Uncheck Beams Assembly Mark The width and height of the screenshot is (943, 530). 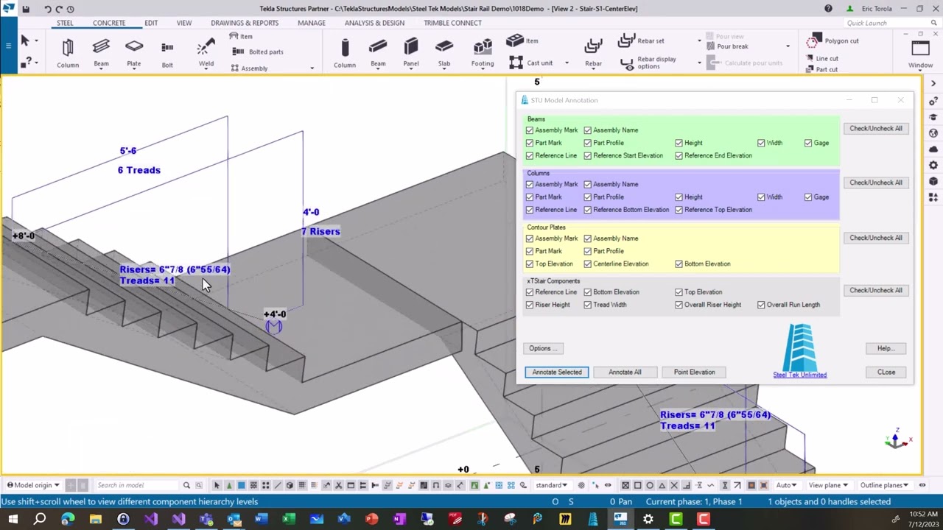click(x=530, y=130)
